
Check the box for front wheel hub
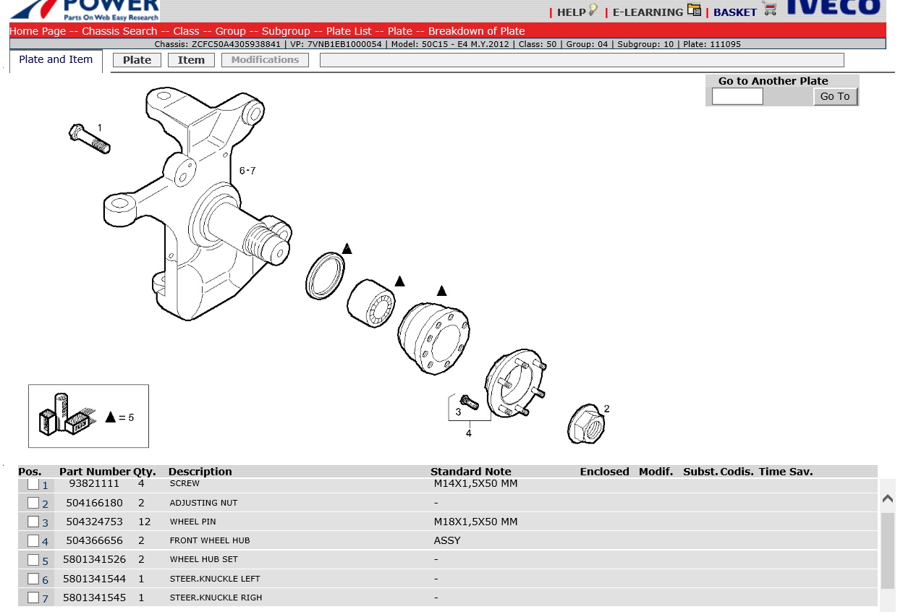[33, 540]
